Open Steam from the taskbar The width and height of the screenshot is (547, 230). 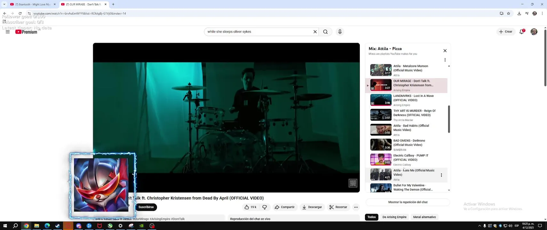[58, 226]
